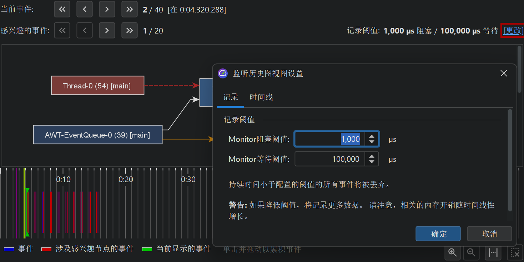Click the "当前事件:" label
The height and width of the screenshot is (262, 524).
tap(17, 9)
